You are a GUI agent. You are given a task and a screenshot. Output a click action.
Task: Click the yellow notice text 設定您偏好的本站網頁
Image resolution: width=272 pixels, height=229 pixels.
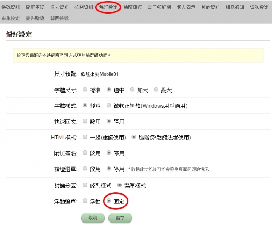pyautogui.click(x=63, y=55)
